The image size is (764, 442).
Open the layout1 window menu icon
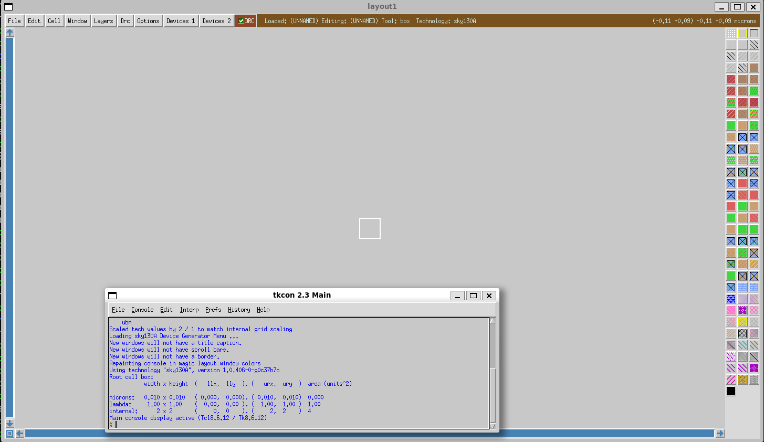[x=8, y=7]
